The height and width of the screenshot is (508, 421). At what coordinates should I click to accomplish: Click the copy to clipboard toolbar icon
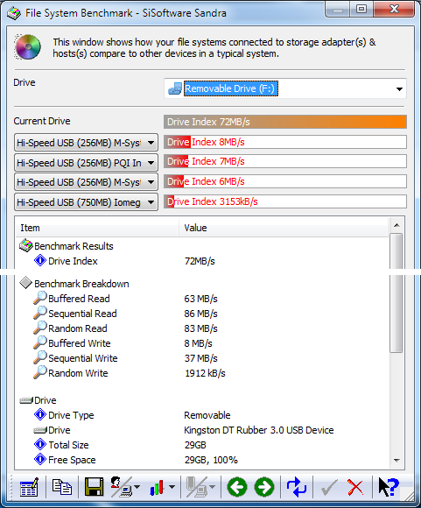[61, 487]
